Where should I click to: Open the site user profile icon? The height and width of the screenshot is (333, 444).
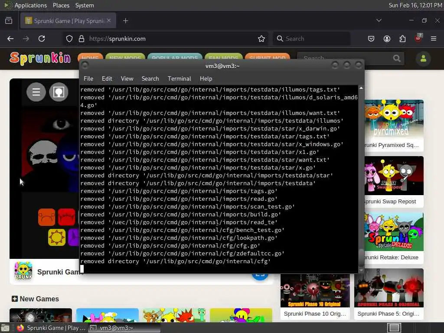click(423, 59)
